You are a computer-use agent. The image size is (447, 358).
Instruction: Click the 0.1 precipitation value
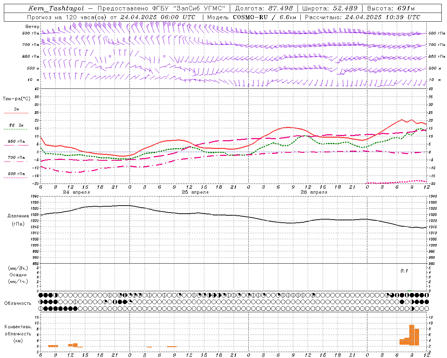point(404,271)
